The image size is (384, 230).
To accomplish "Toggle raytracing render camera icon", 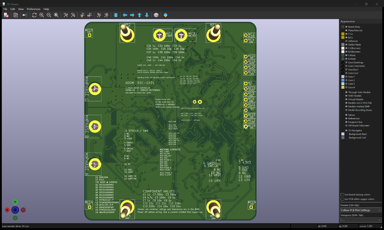I will [x=25, y=15].
